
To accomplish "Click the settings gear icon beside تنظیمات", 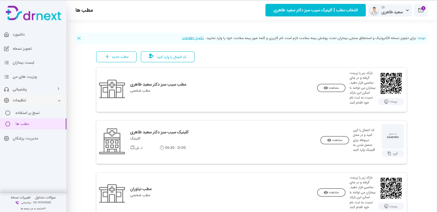I will point(6,100).
